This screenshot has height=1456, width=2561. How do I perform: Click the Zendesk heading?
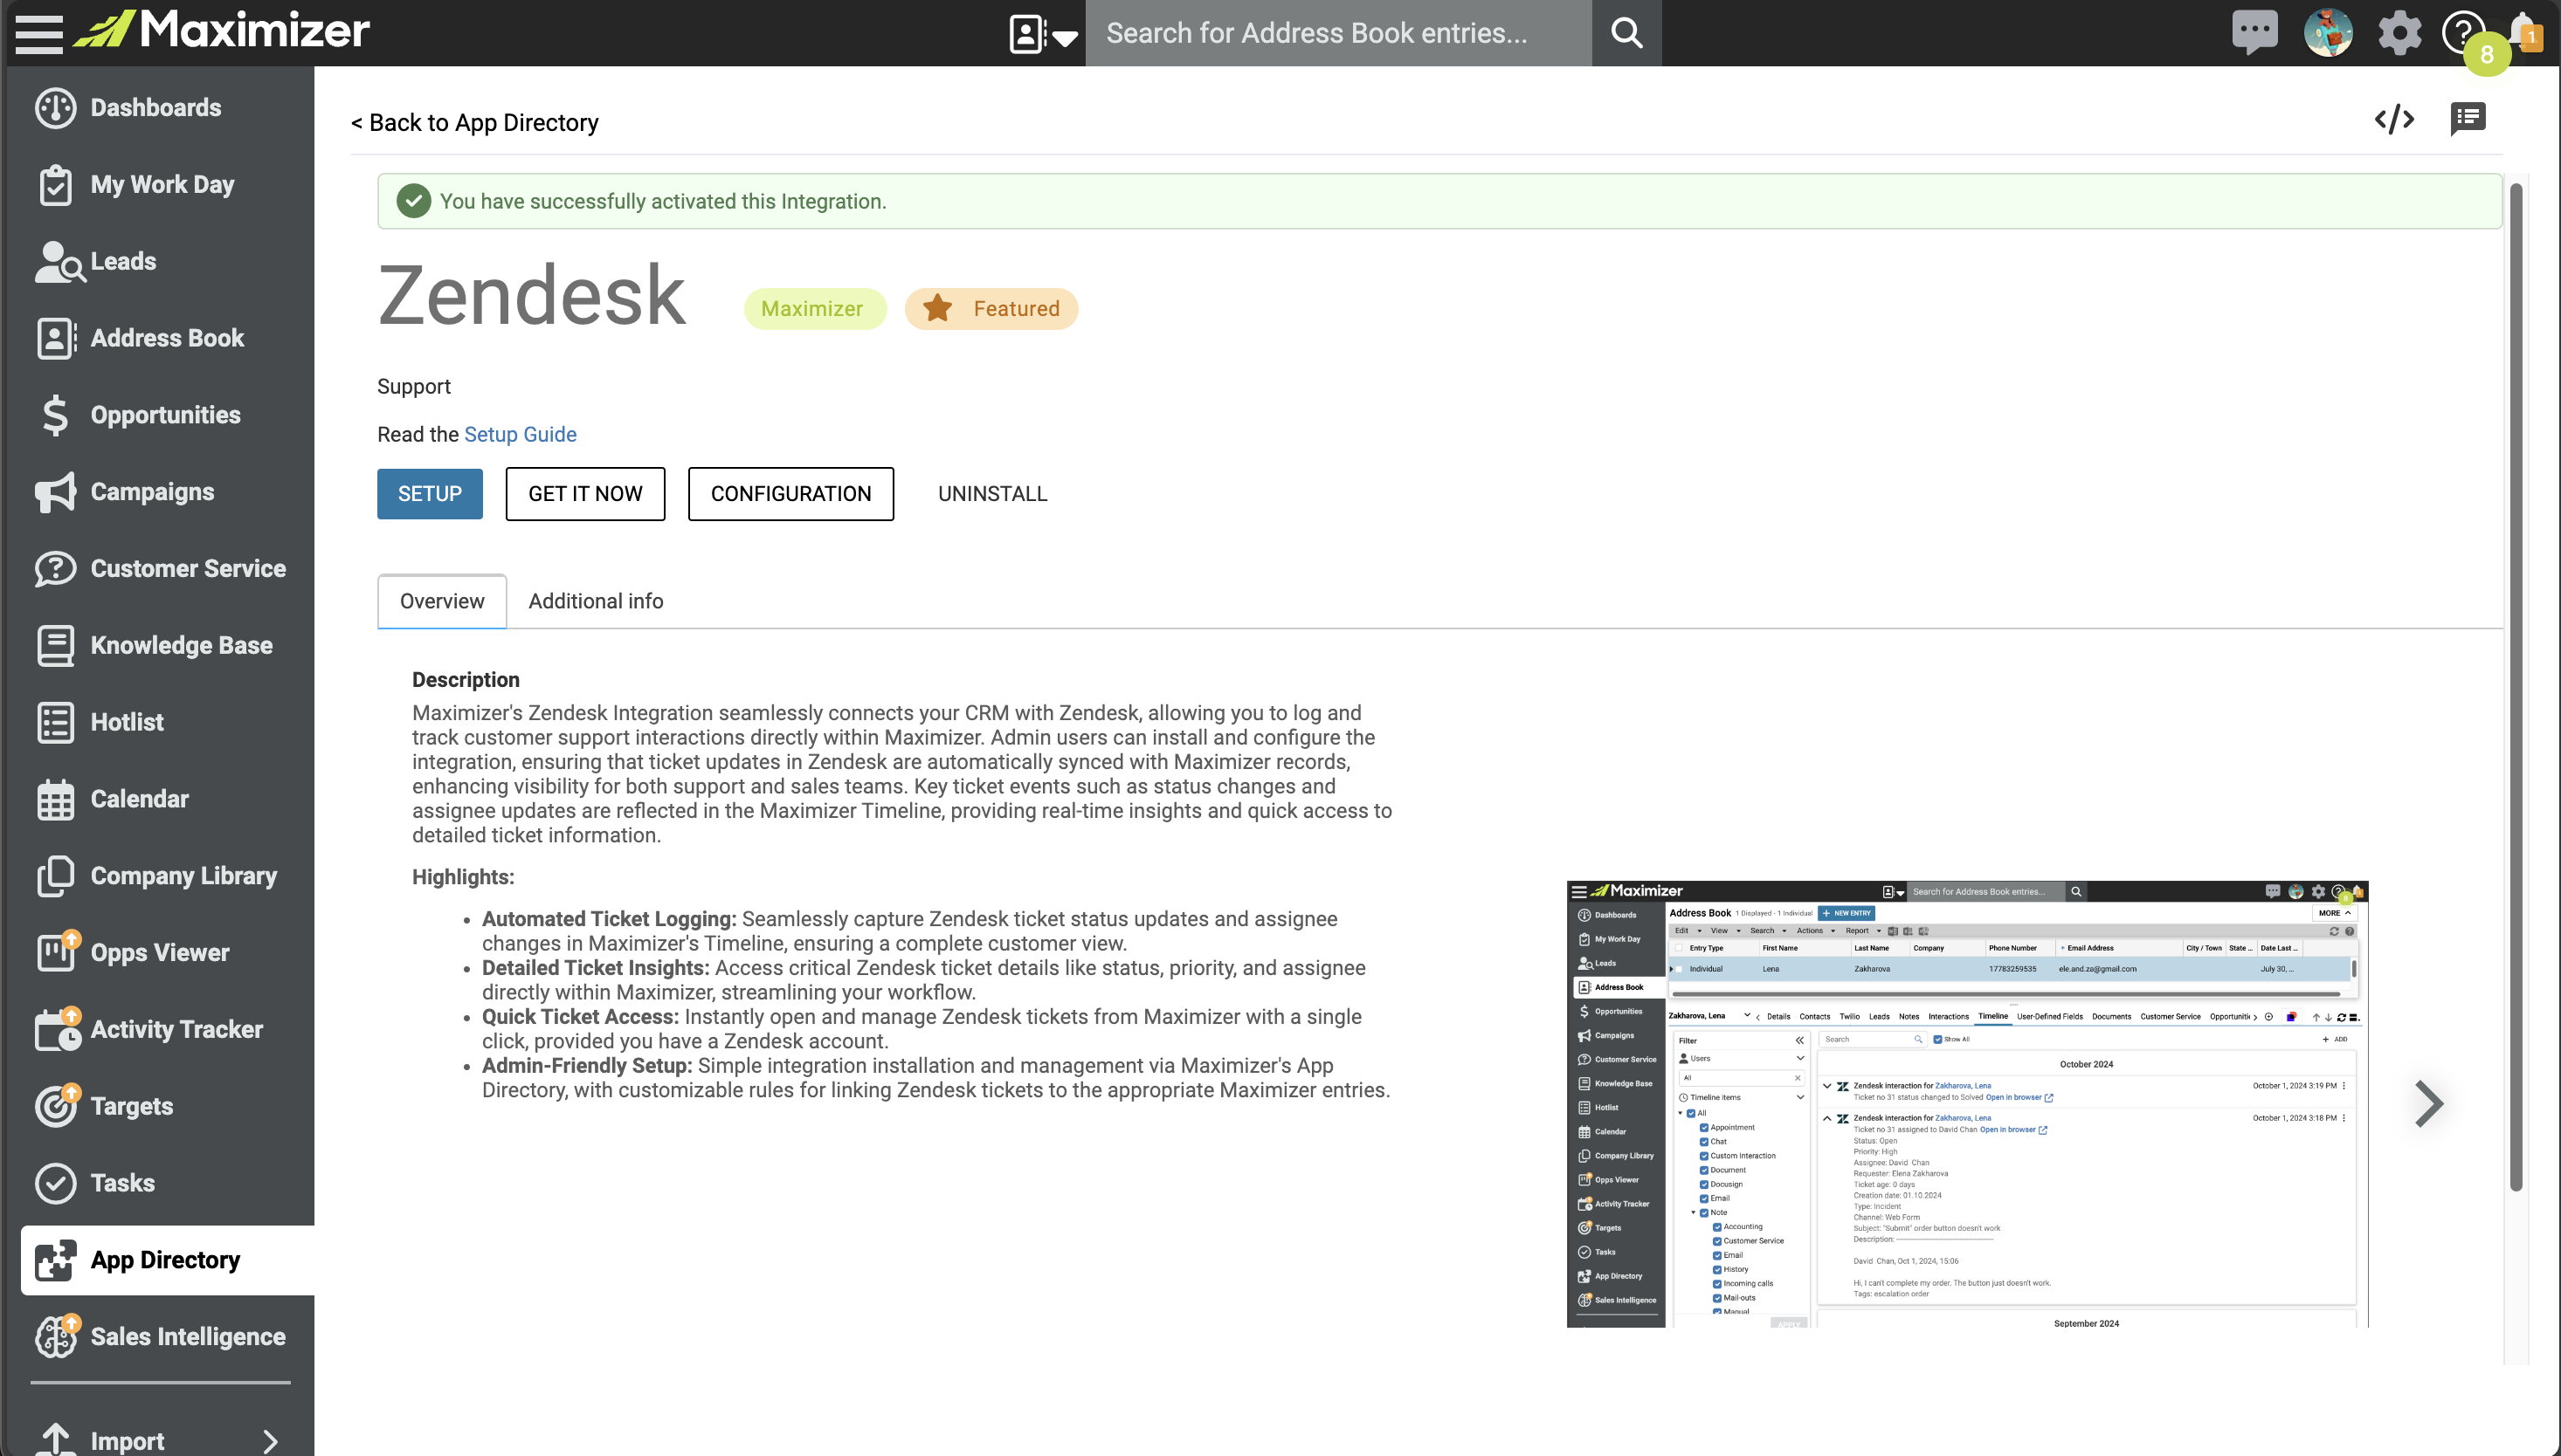pyautogui.click(x=532, y=296)
